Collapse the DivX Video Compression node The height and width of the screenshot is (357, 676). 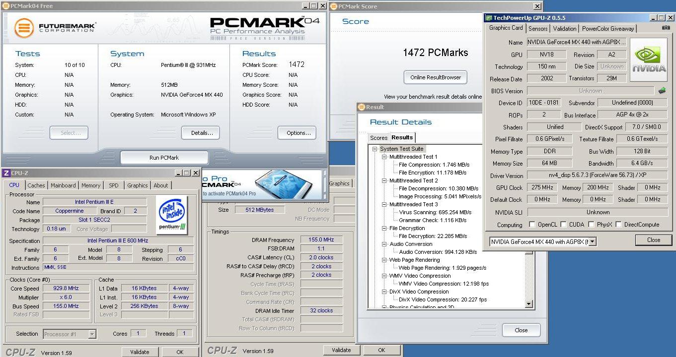coord(384,292)
